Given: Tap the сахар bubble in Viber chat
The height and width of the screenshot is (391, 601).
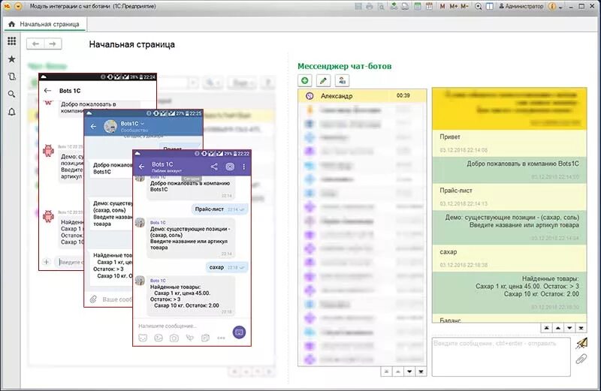Looking at the screenshot, I should pos(227,267).
